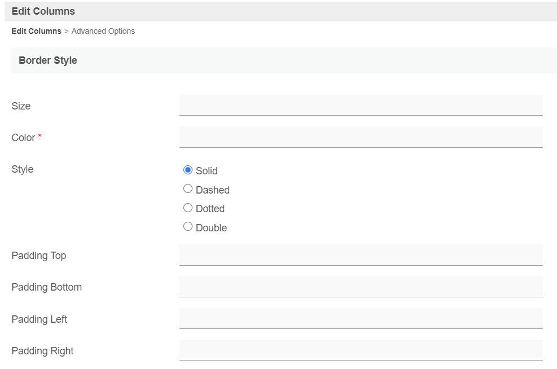Viewport: 557px width, 369px height.
Task: Click the Padding Bottom label text
Action: 47,287
